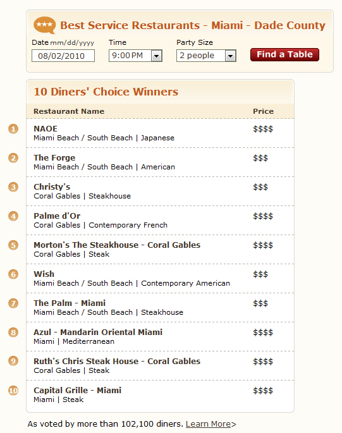The width and height of the screenshot is (342, 433).
Task: Click the $$$$ price for Ruth's Chris
Action: tap(263, 362)
